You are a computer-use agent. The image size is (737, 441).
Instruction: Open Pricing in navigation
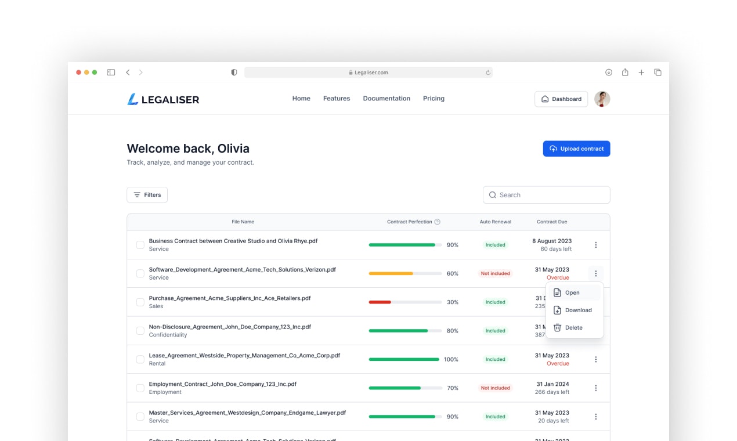433,99
